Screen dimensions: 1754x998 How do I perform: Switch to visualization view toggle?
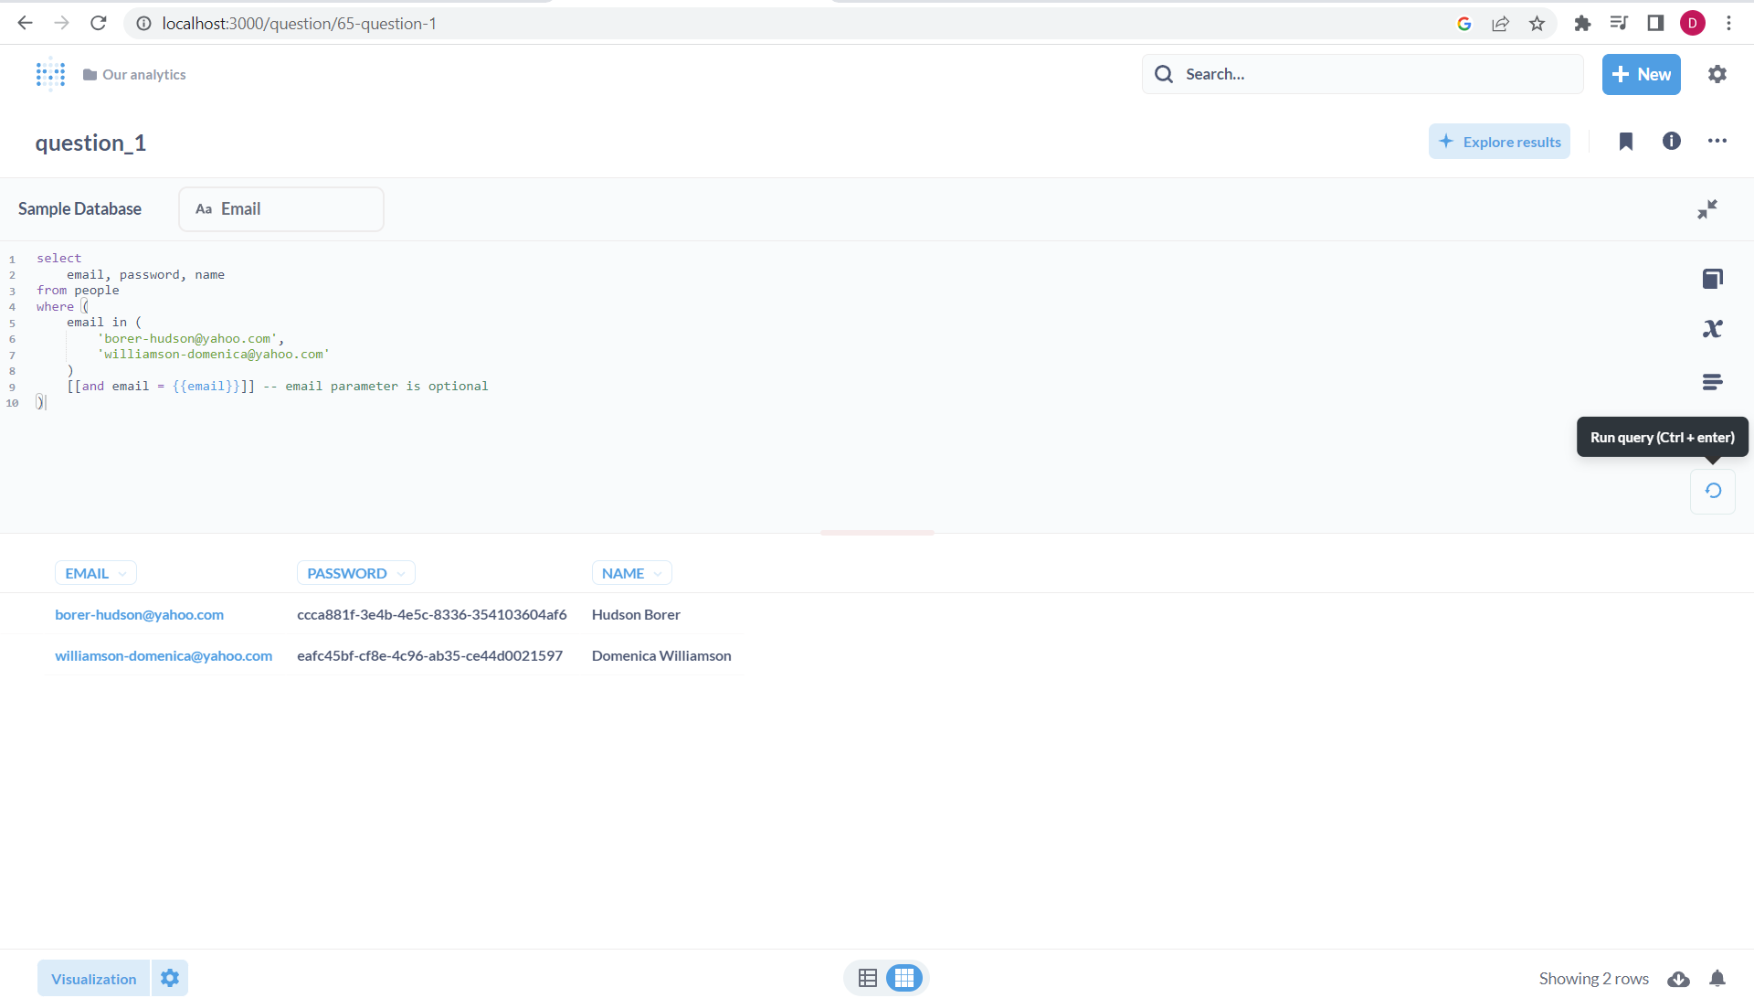(904, 978)
